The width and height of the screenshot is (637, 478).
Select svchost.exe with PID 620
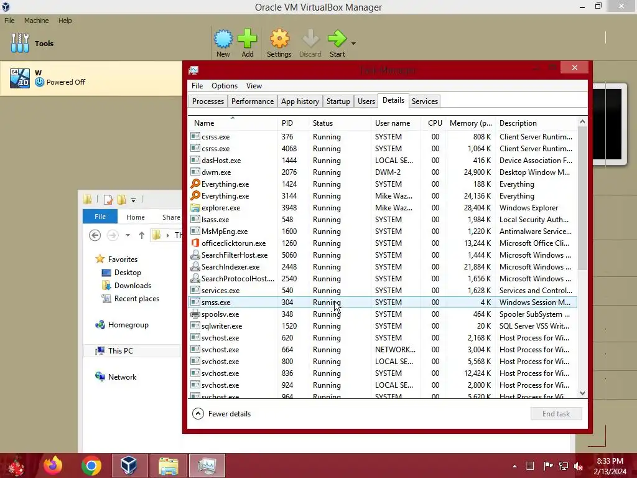(383, 338)
